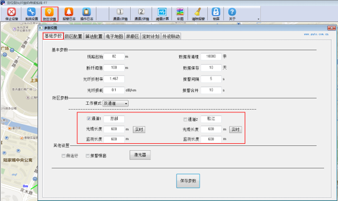
Task: Switch to the 基础参数 tab
Action: coord(53,36)
